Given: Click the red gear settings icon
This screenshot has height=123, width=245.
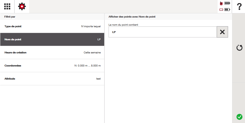Looking at the screenshot, I should coord(22,7).
